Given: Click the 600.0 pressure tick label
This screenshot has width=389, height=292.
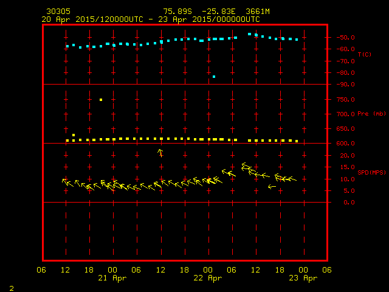Looking at the screenshot, I should (346, 144).
